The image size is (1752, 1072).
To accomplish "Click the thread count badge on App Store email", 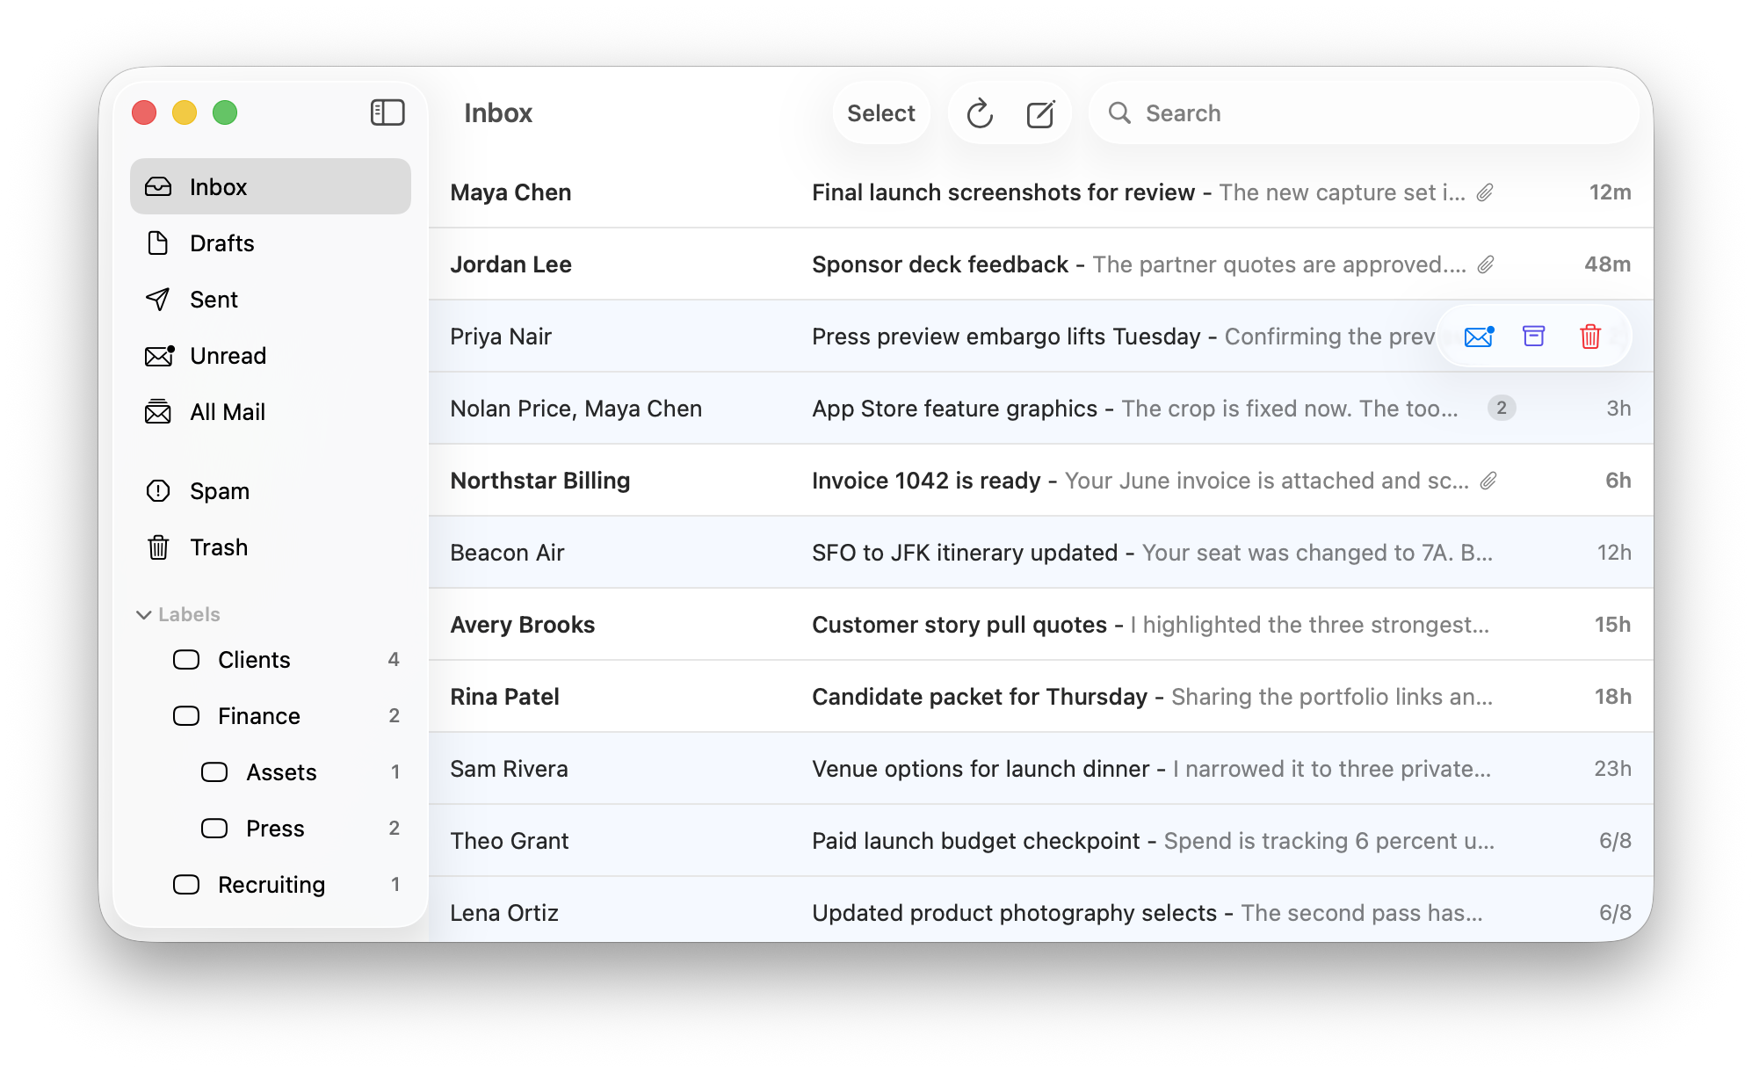I will coord(1502,408).
